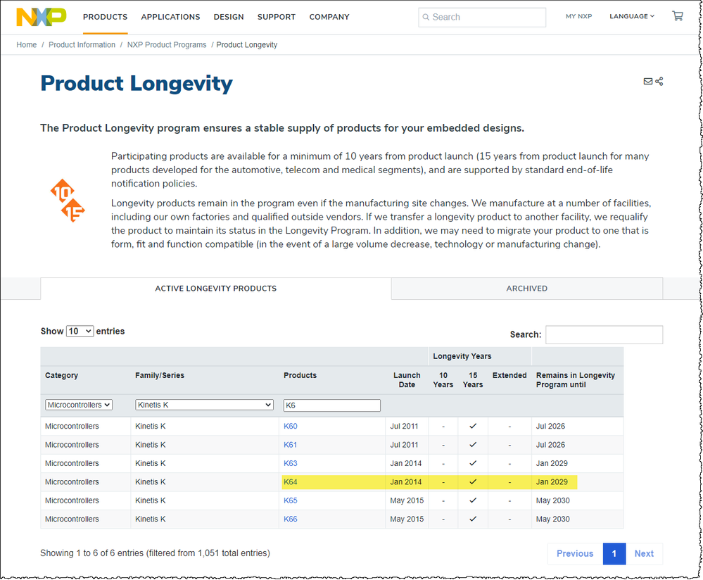Click the table Search input field
The image size is (703, 580).
pyautogui.click(x=604, y=335)
